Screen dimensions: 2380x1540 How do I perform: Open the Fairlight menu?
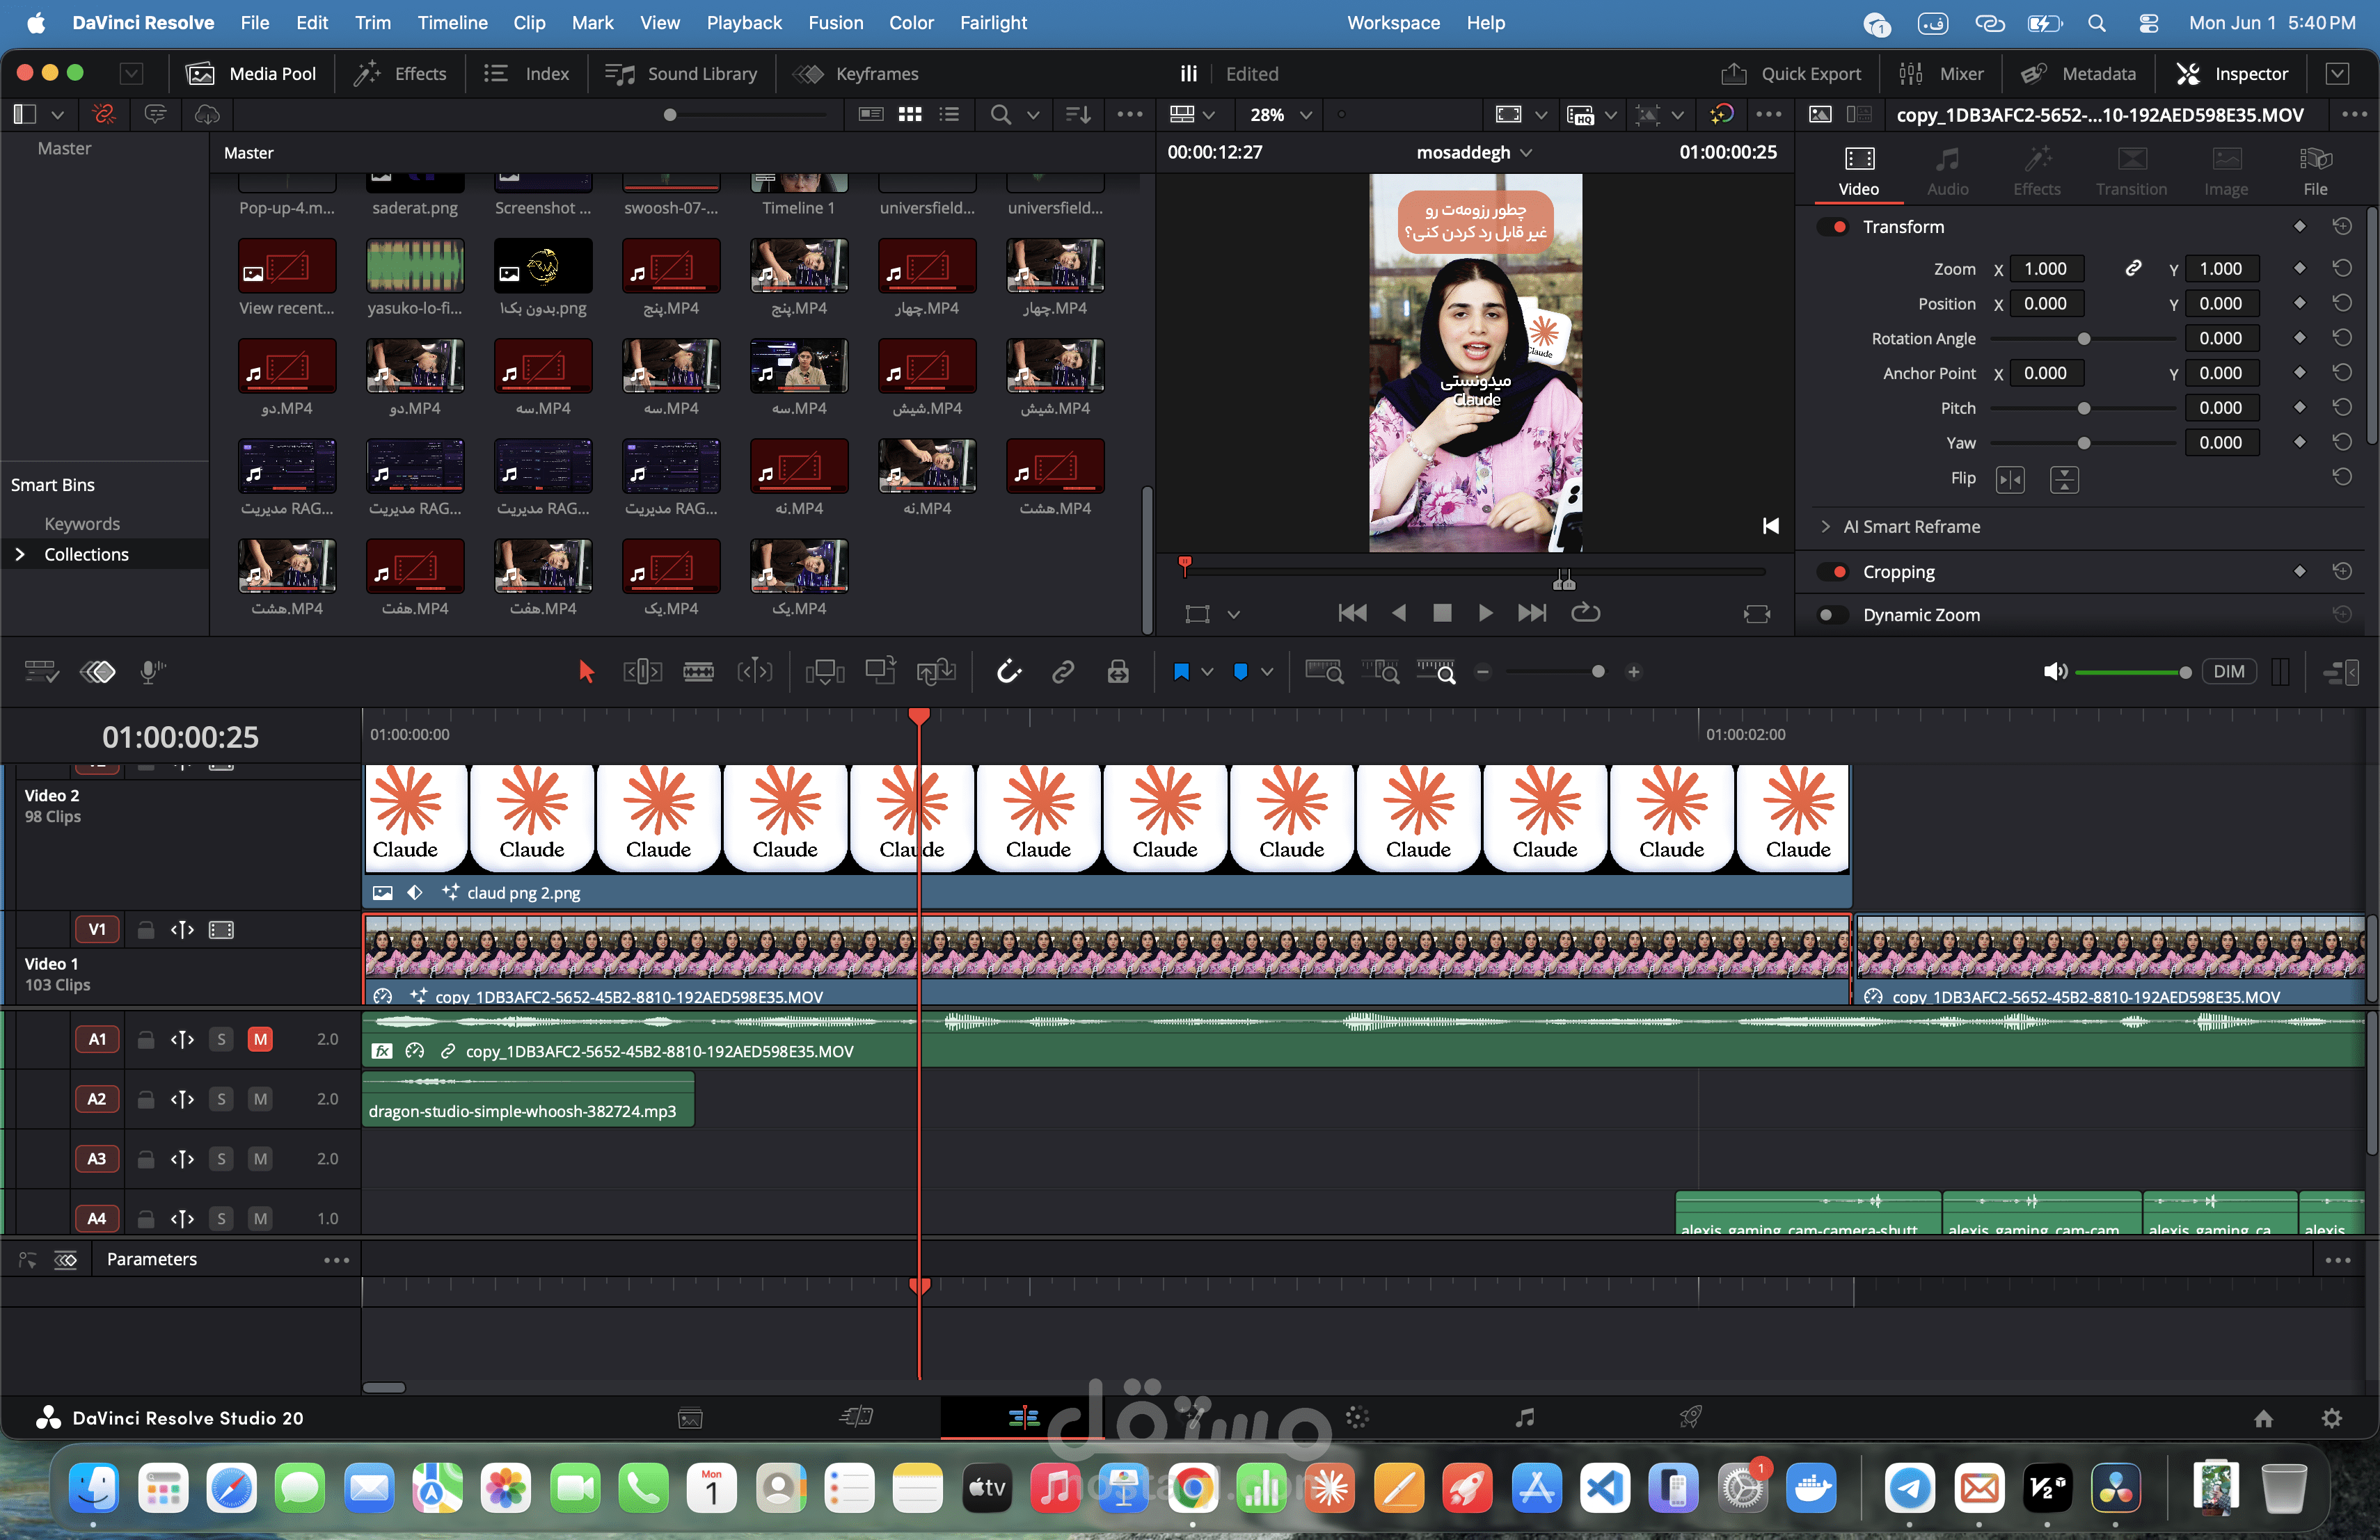(993, 22)
